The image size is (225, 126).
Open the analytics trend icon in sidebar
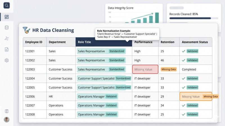(6, 38)
